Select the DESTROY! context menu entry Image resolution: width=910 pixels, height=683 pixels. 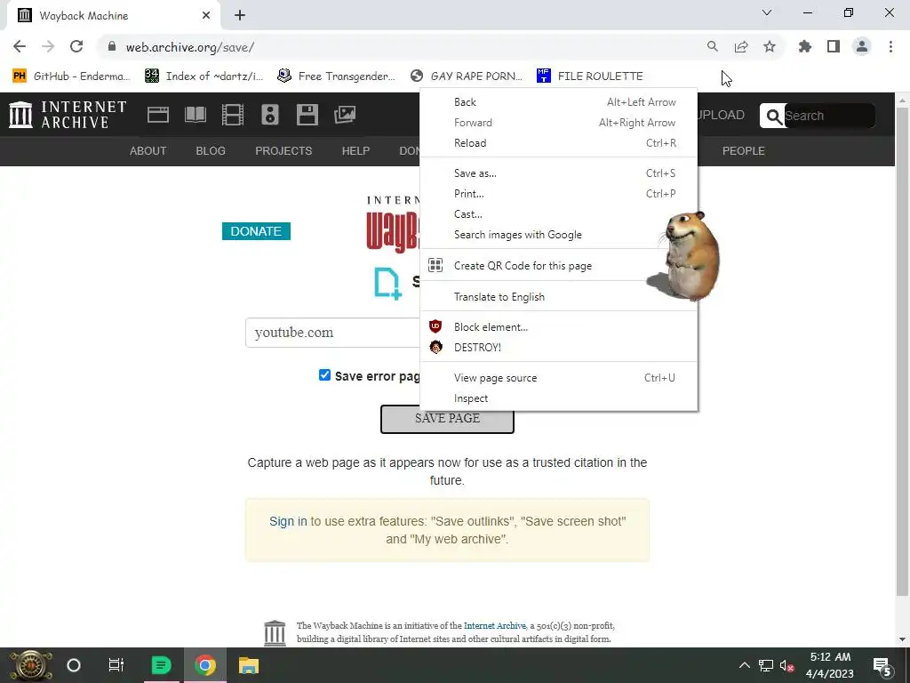pos(558,348)
